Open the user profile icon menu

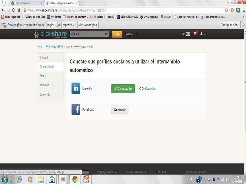(202, 34)
